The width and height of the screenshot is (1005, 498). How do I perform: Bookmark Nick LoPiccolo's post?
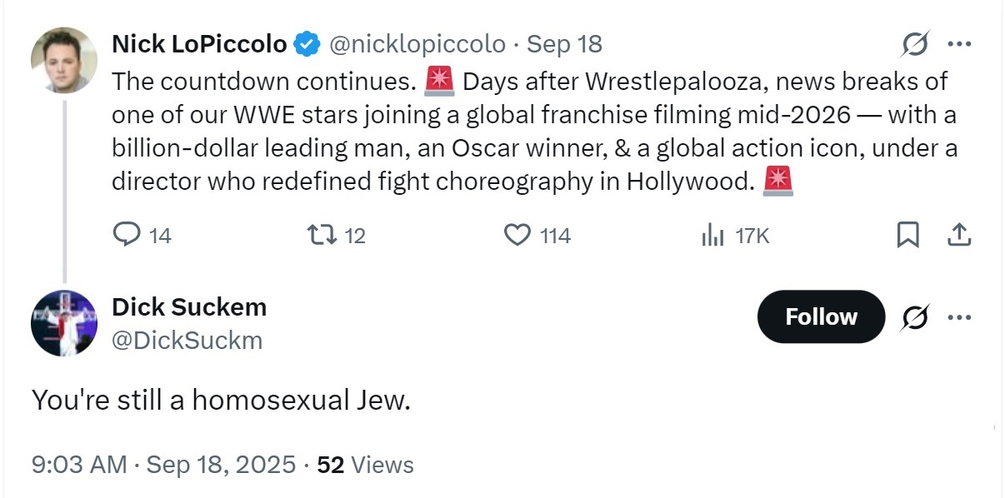click(907, 236)
